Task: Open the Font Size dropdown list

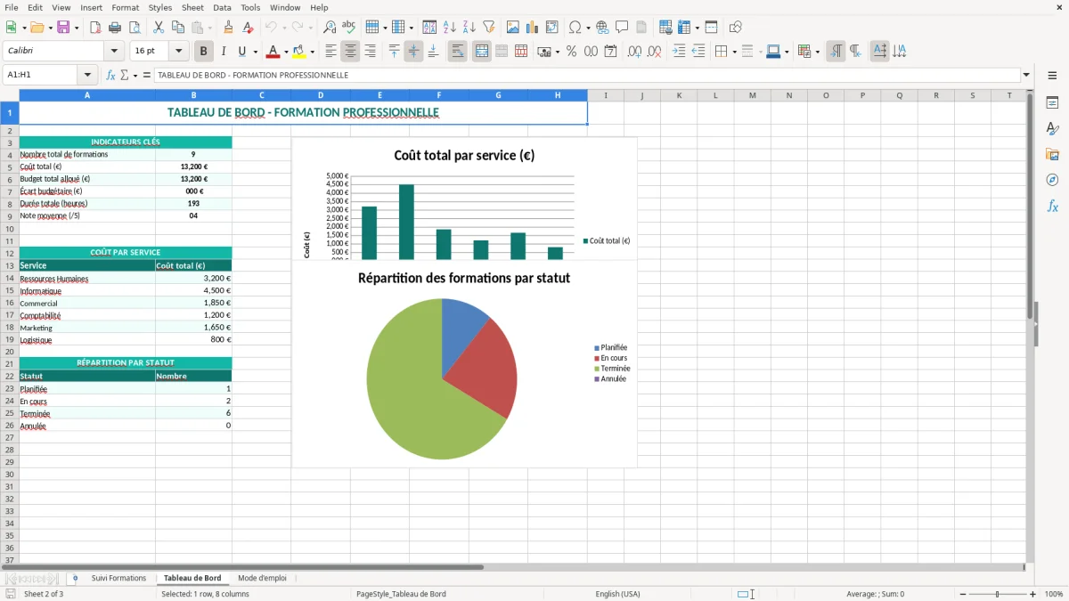Action: [179, 52]
